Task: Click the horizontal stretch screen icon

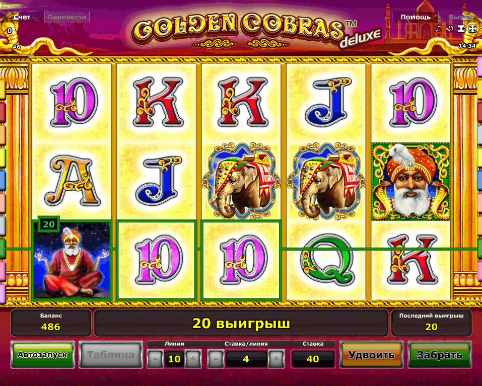Action: pos(461,29)
